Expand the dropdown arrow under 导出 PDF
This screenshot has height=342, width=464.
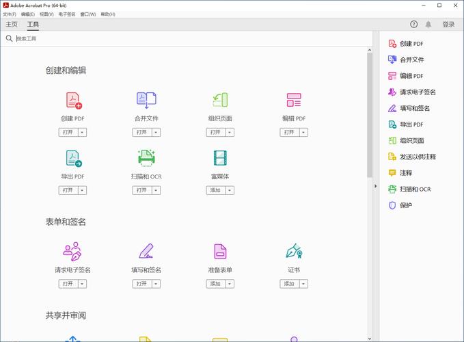[82, 190]
